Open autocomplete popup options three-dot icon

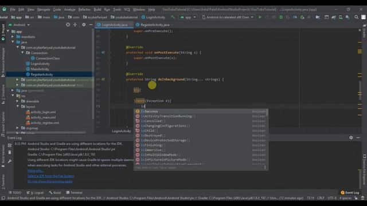pos(265,168)
